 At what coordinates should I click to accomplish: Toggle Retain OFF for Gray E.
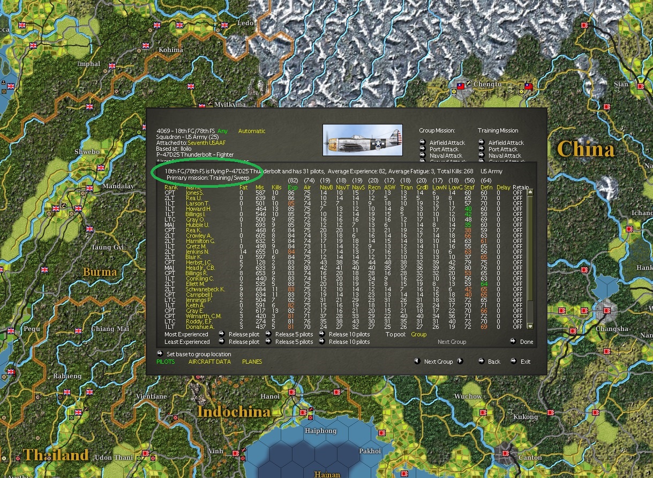click(517, 311)
